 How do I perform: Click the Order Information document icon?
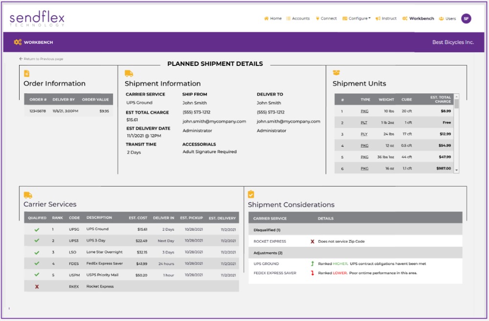click(x=27, y=74)
